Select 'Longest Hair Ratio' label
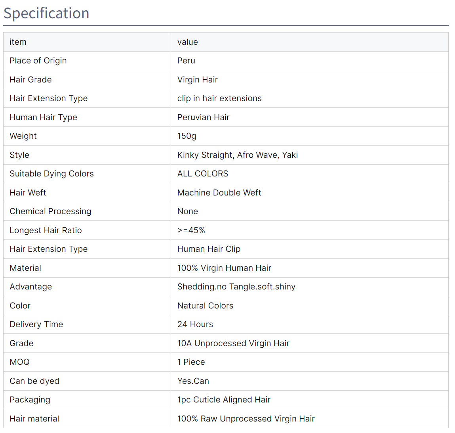The width and height of the screenshot is (455, 433). coord(46,230)
